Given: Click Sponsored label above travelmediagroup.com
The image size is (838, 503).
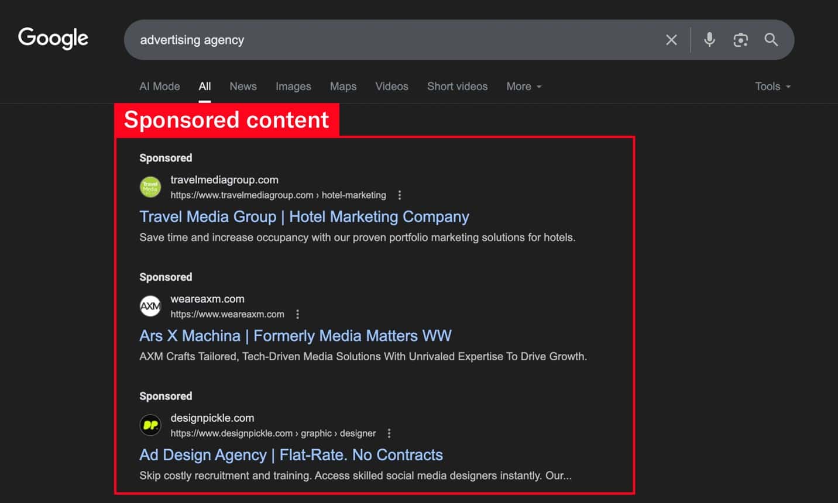Looking at the screenshot, I should click(166, 158).
